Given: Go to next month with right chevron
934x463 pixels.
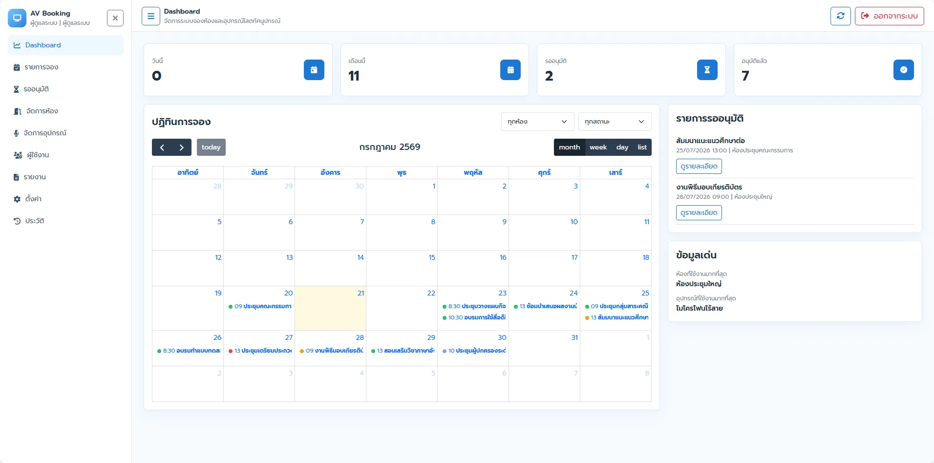Looking at the screenshot, I should coord(182,147).
